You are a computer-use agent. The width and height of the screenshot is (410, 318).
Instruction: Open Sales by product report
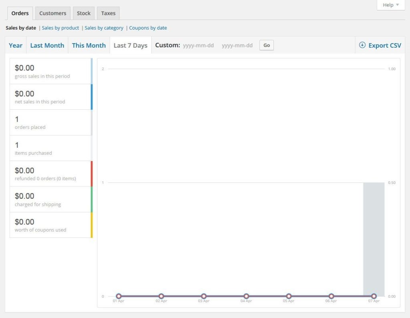[60, 28]
